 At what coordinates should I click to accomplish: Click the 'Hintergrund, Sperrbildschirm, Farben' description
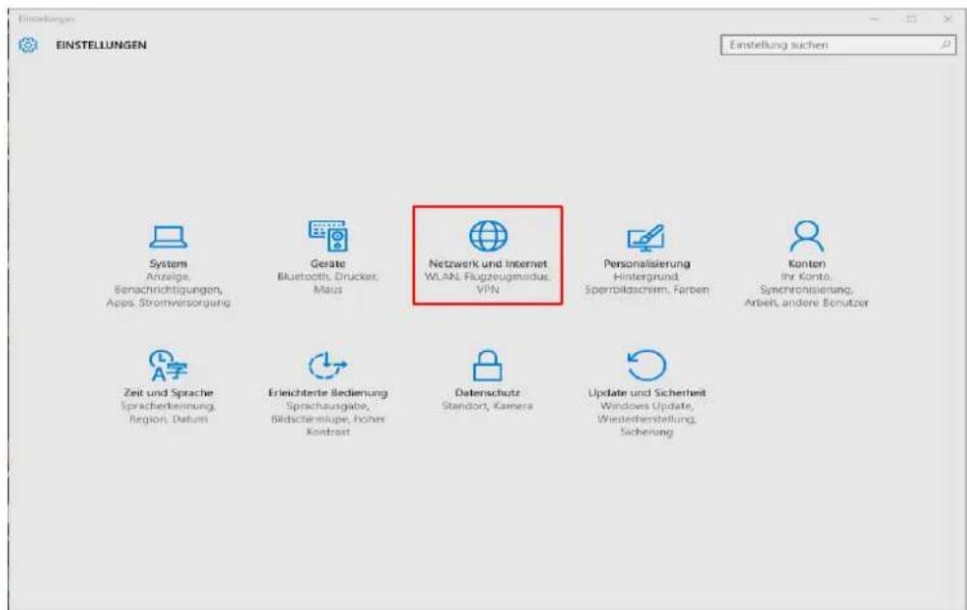tap(646, 283)
